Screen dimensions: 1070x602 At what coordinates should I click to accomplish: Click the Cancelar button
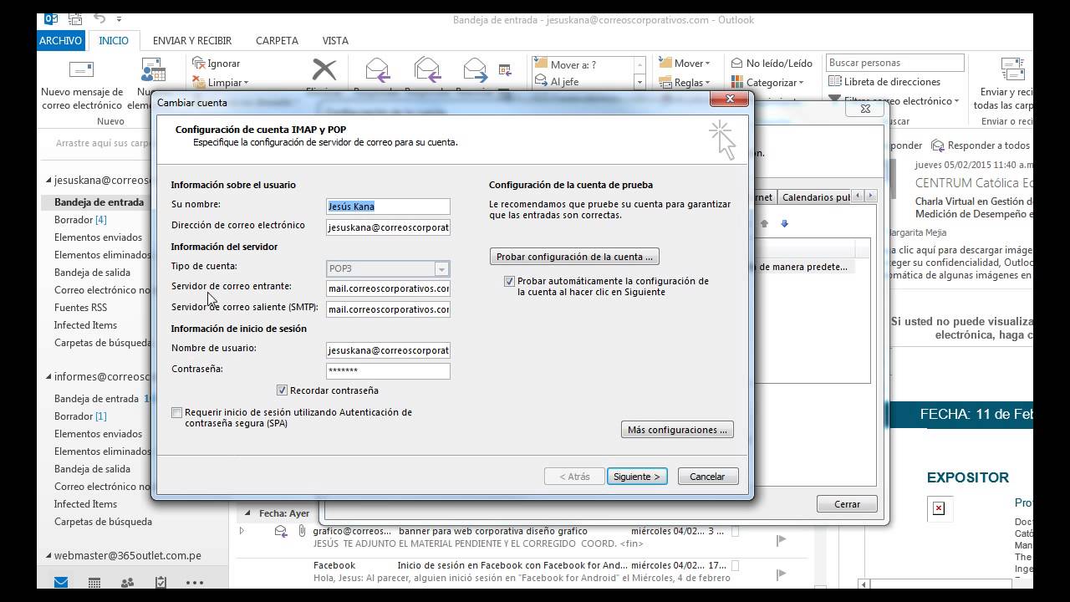point(707,477)
